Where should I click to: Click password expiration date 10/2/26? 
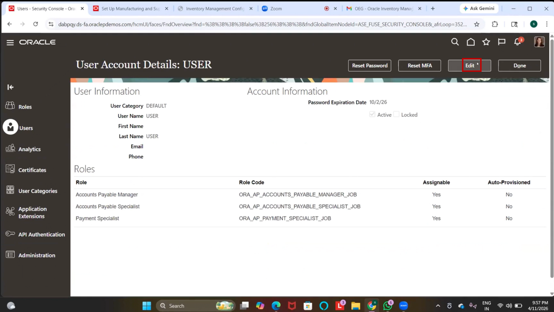[378, 102]
